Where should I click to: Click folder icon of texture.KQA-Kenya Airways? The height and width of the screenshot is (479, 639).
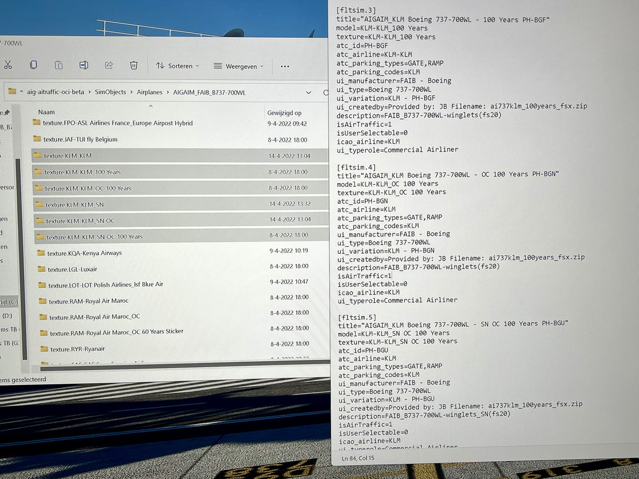pyautogui.click(x=41, y=253)
